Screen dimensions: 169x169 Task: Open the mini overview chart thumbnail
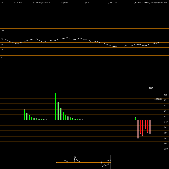point(83,162)
